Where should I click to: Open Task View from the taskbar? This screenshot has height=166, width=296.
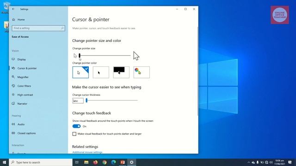point(77,162)
